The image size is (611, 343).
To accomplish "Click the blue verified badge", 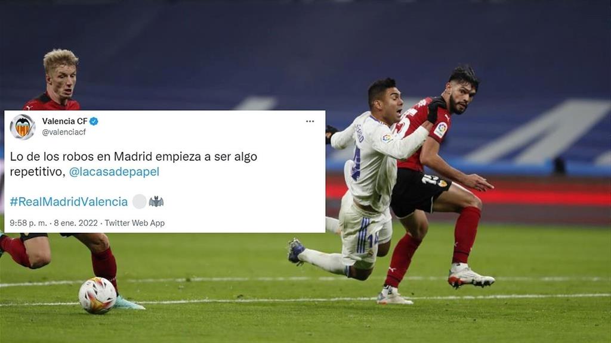I will click(x=94, y=121).
